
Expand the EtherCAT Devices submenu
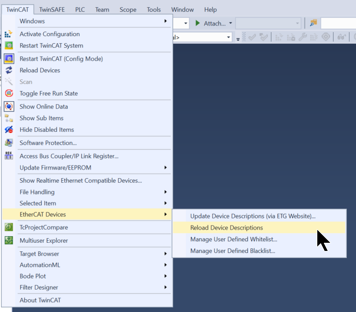pos(166,214)
